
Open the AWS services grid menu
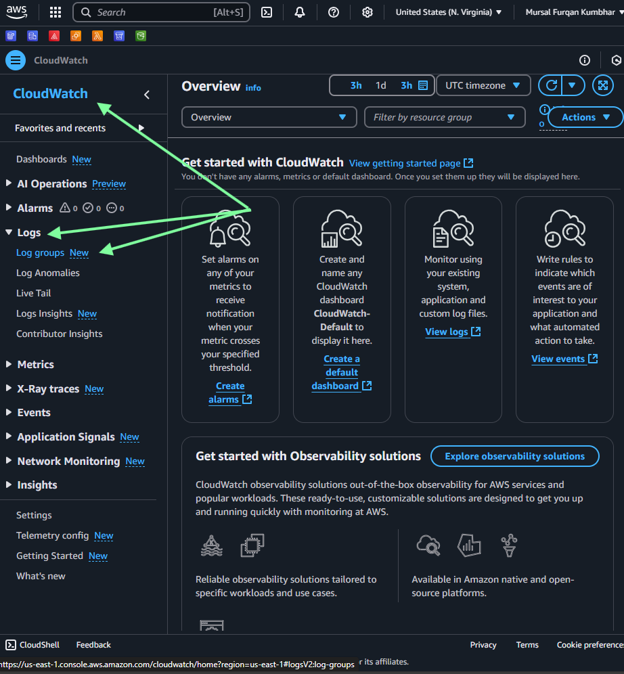click(55, 12)
